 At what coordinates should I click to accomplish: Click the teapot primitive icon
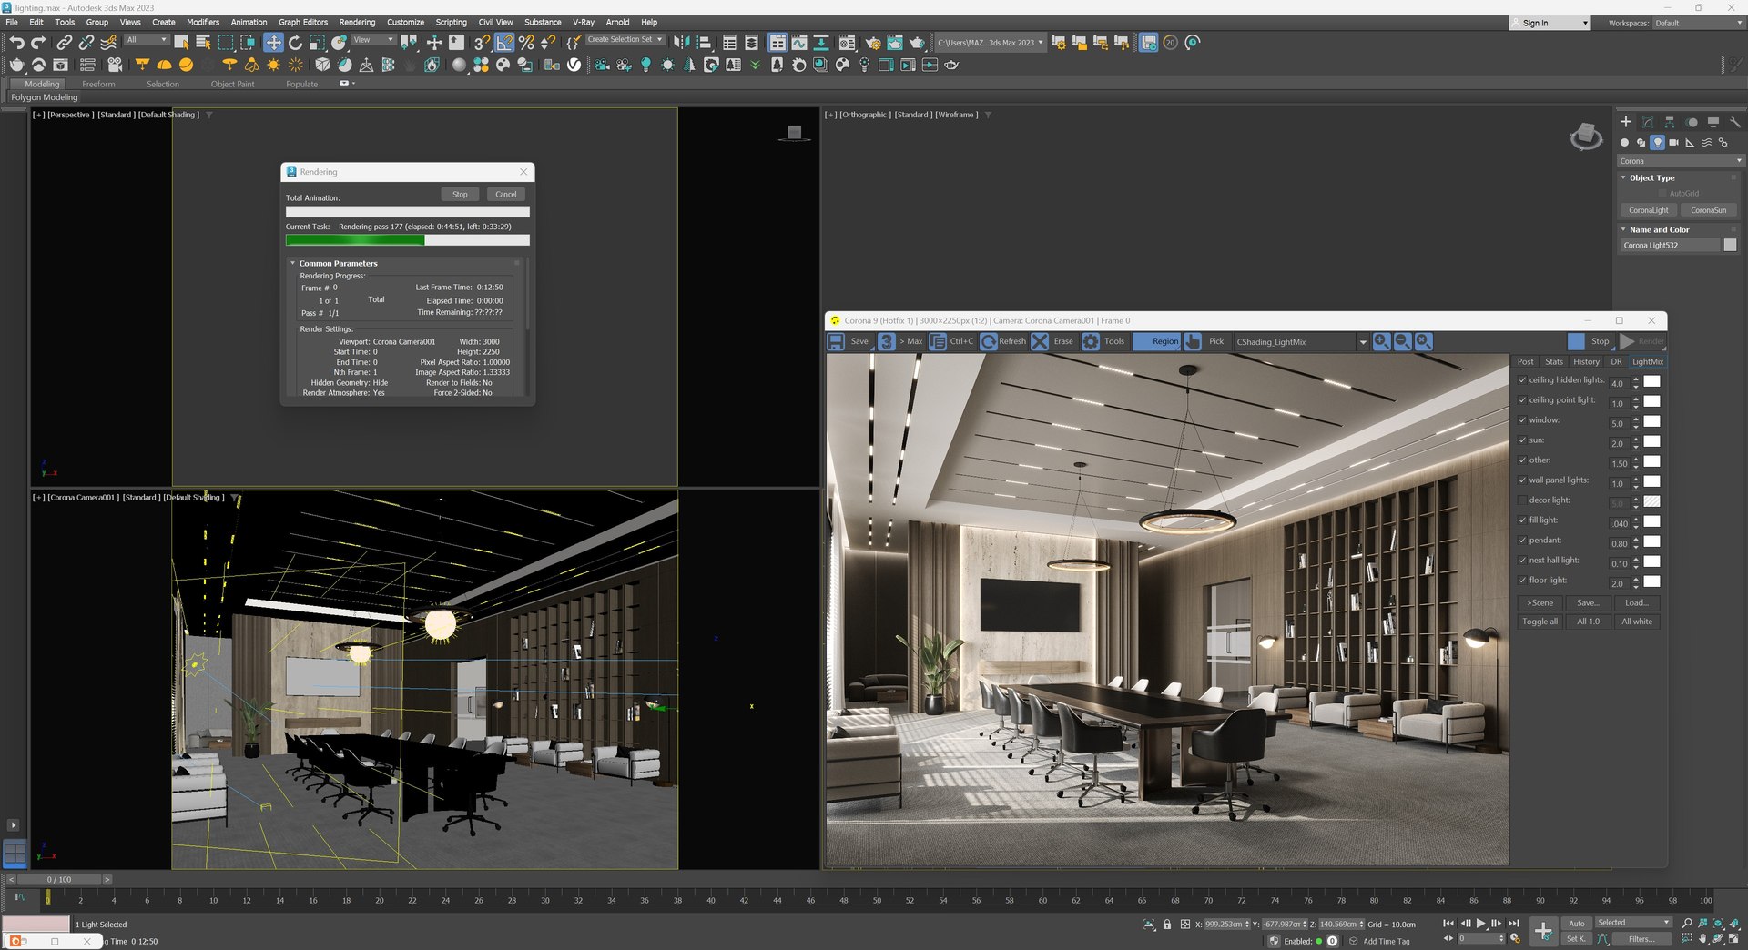tap(16, 65)
